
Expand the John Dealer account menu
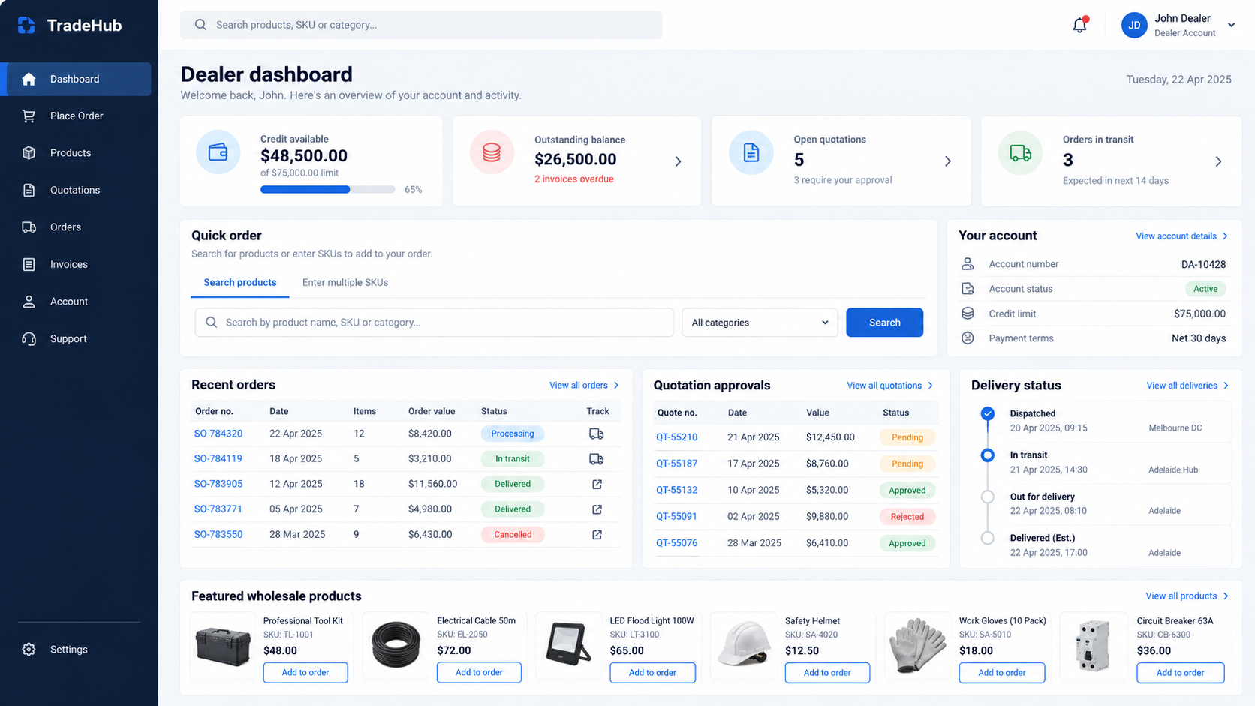(1231, 25)
